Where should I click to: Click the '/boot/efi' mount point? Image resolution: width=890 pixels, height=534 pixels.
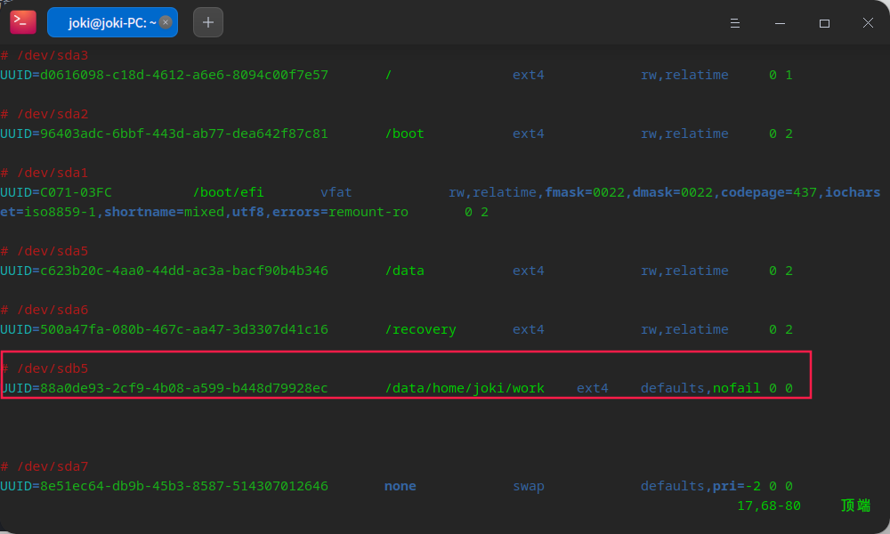tap(228, 192)
